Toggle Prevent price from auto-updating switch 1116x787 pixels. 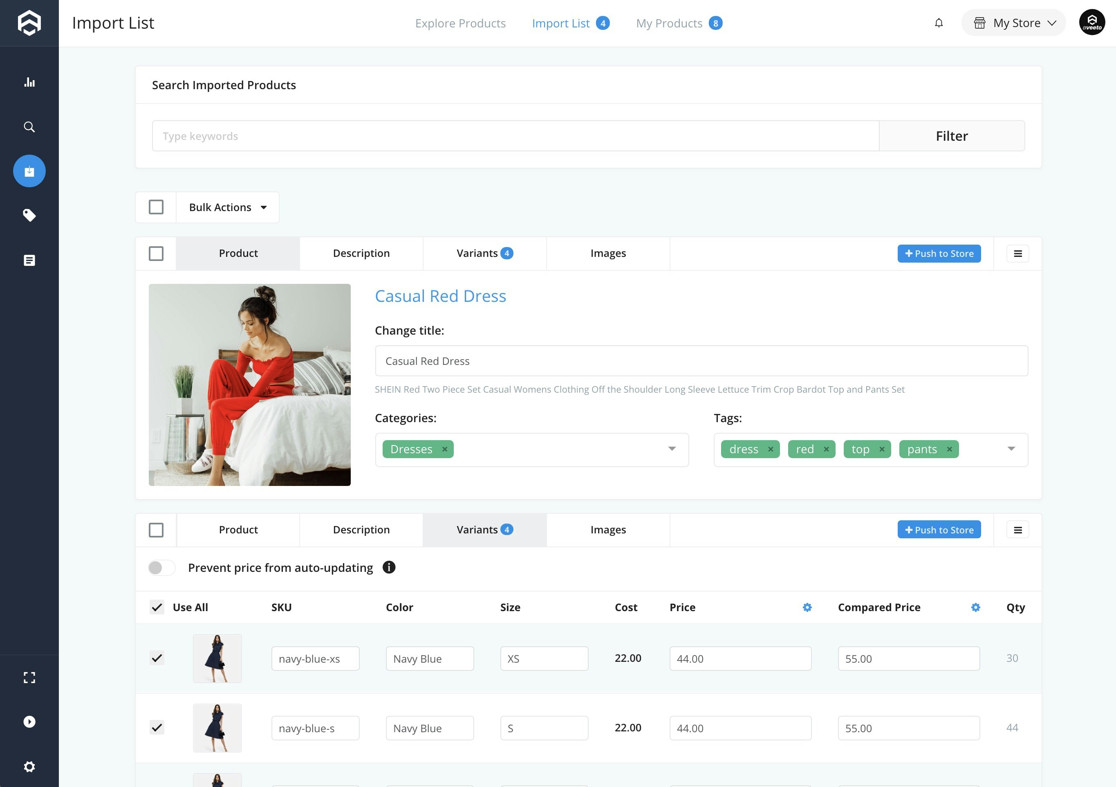(x=161, y=568)
